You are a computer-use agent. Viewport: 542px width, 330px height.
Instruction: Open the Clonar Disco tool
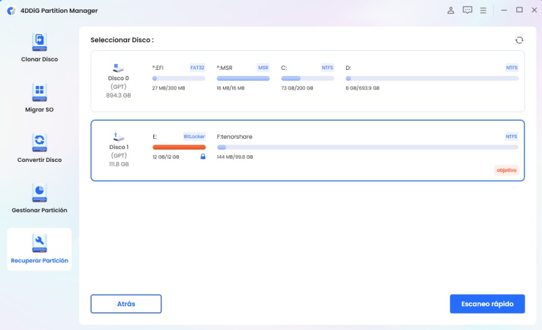(39, 42)
